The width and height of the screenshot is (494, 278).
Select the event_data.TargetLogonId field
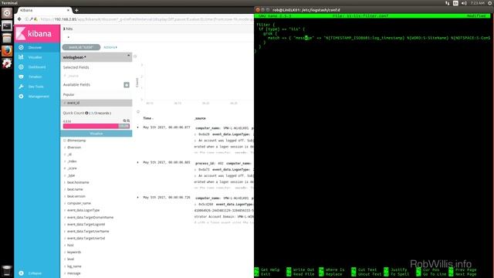tap(86, 224)
